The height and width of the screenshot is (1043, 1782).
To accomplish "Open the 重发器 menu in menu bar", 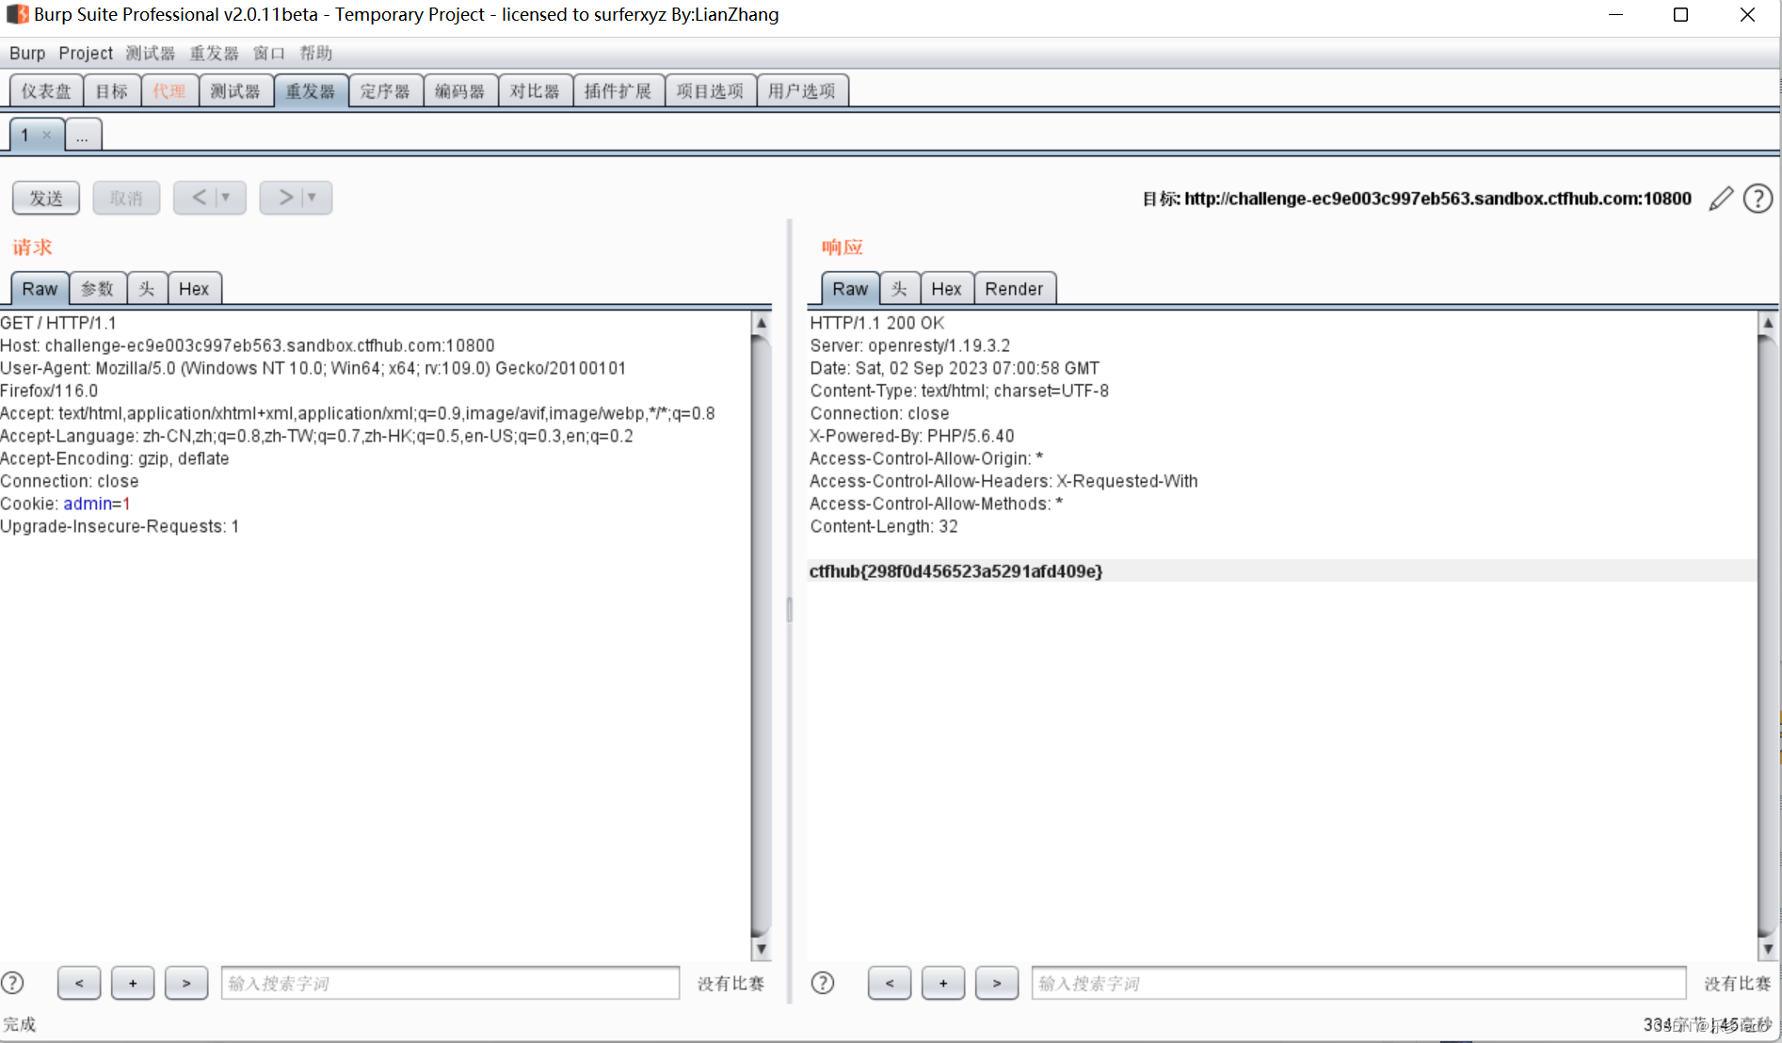I will (x=214, y=54).
